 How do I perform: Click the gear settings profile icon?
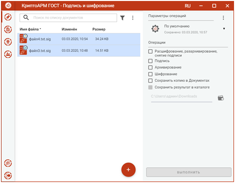point(155,29)
